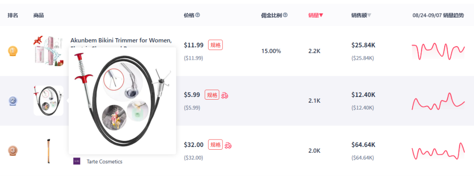Click the silver rank 2 medal

click(12, 101)
